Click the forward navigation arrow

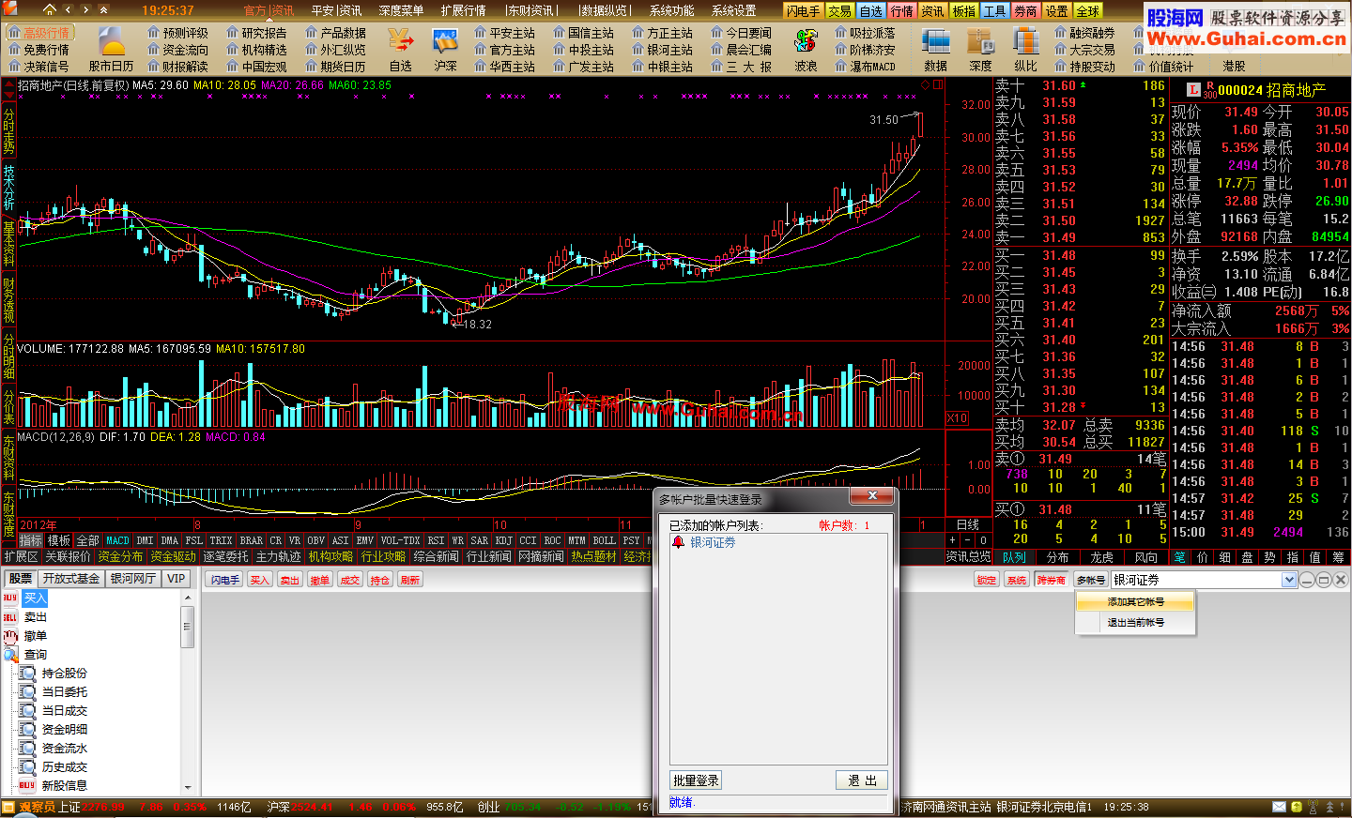tap(86, 9)
